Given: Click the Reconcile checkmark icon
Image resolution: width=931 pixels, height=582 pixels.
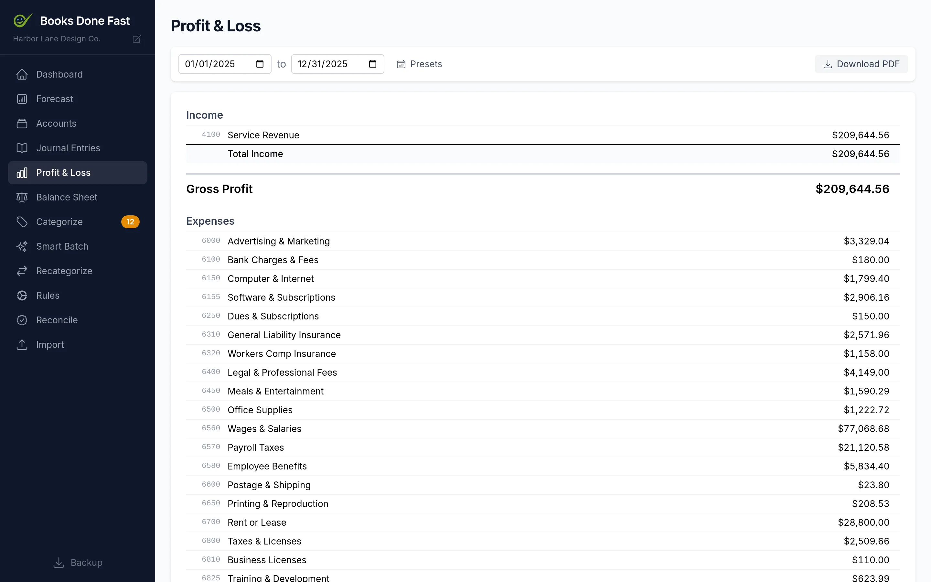Looking at the screenshot, I should click(22, 320).
